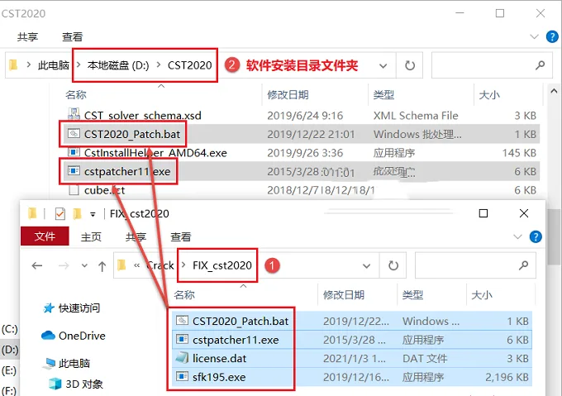
Task: Open the 文件 menu in FIX_cst2020 window
Action: [45, 236]
